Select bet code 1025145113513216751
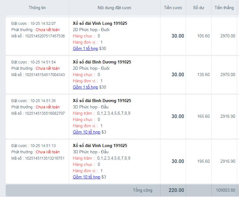This screenshot has width=239, height=197. [45, 158]
